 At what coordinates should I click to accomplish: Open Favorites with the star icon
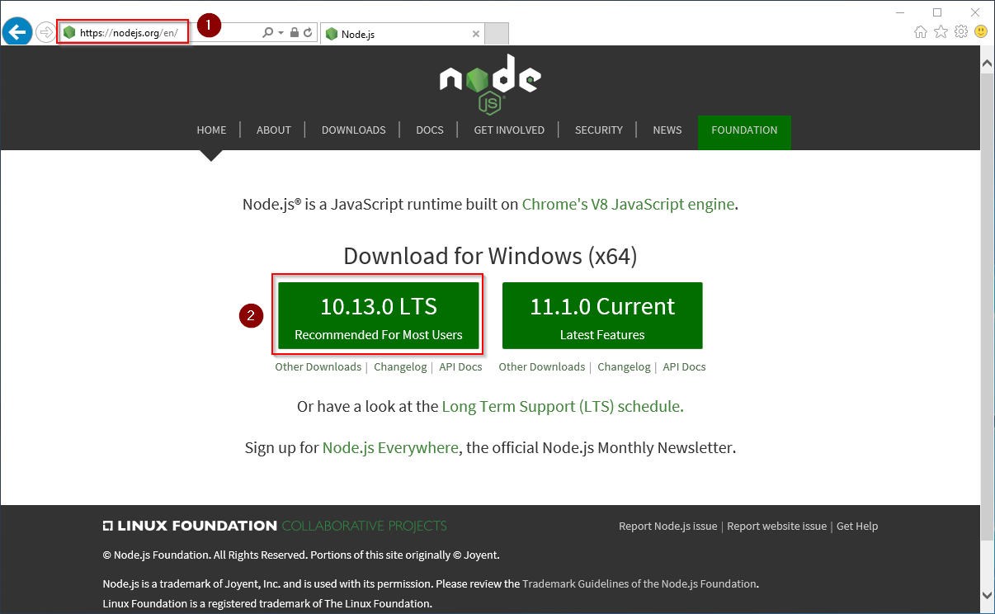pos(941,32)
